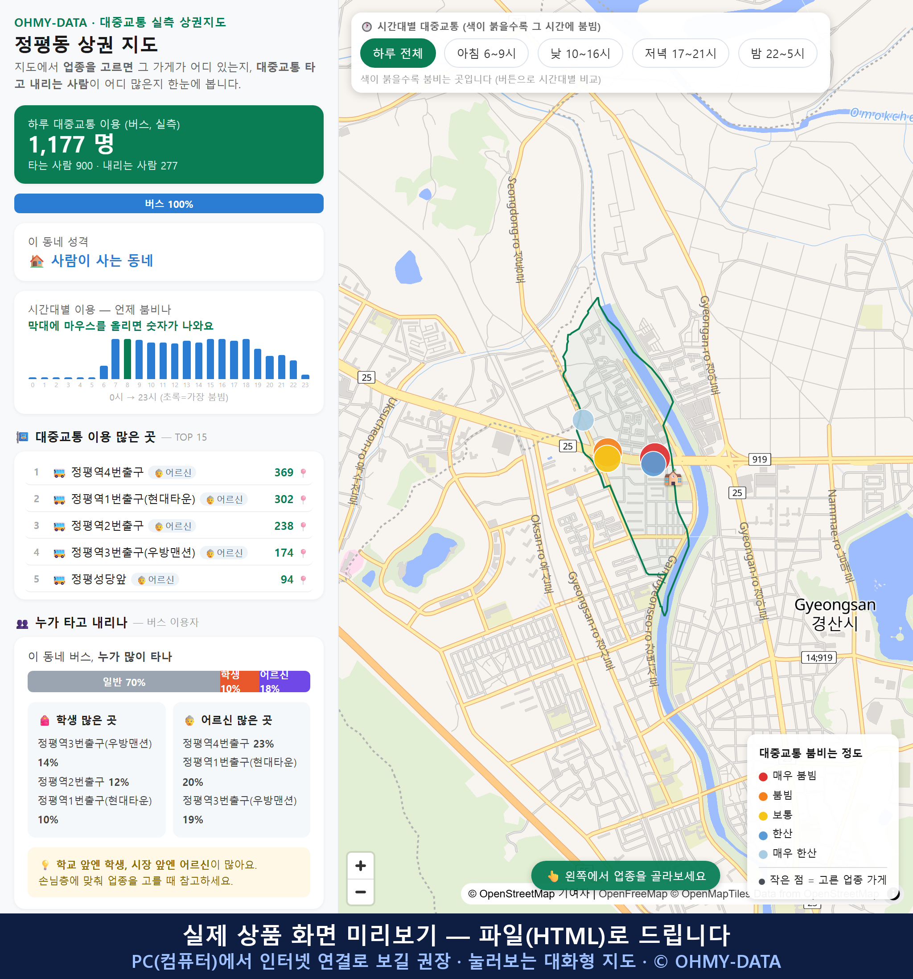Click the 왼쪽에서 업종을 골라보세요 button
Screen dimensions: 913x979
625,876
